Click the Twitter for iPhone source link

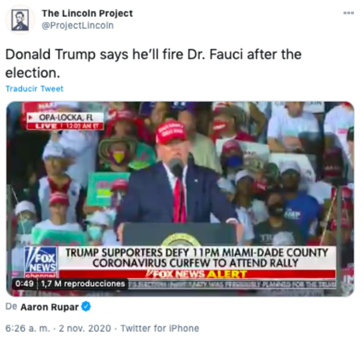coord(160,328)
